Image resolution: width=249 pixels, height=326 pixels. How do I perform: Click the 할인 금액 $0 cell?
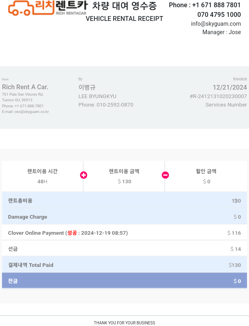pyautogui.click(x=206, y=176)
